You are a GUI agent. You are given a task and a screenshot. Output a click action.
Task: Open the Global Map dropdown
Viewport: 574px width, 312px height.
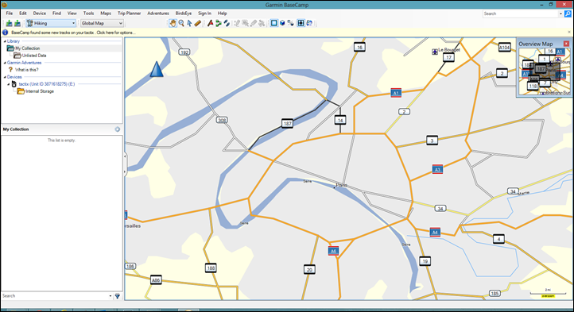[102, 23]
